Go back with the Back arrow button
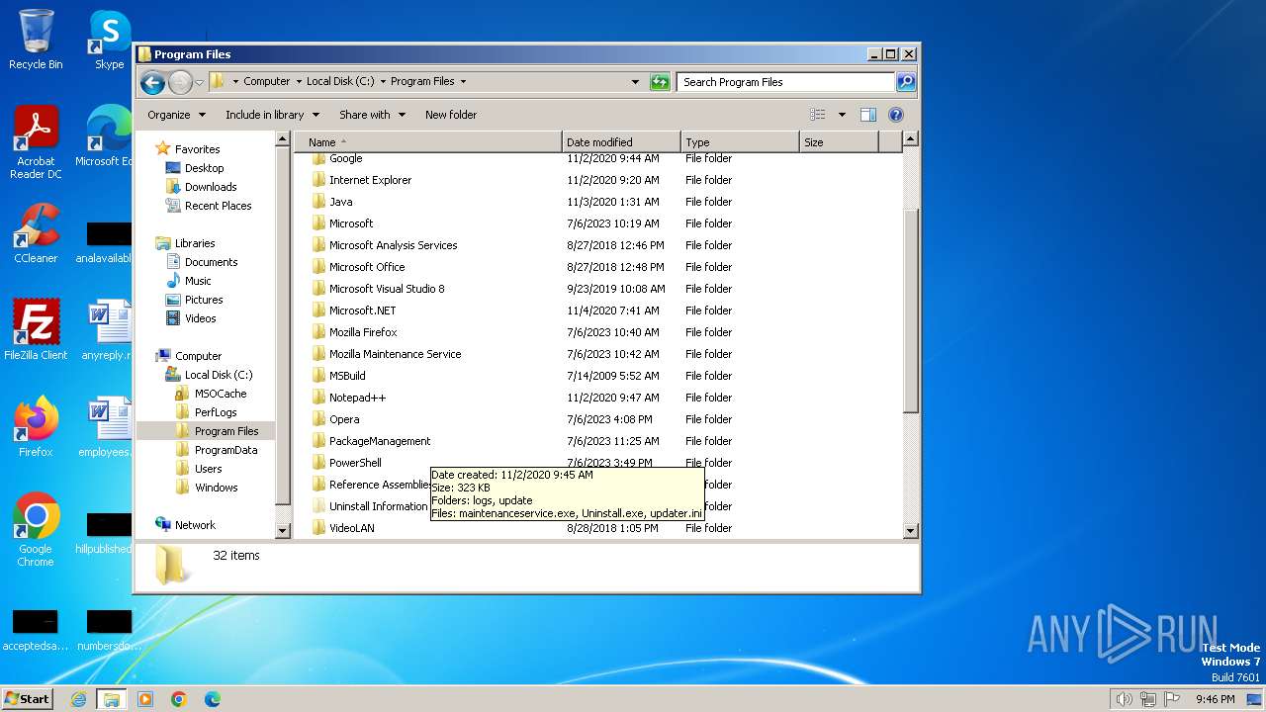The width and height of the screenshot is (1266, 712). pyautogui.click(x=152, y=82)
